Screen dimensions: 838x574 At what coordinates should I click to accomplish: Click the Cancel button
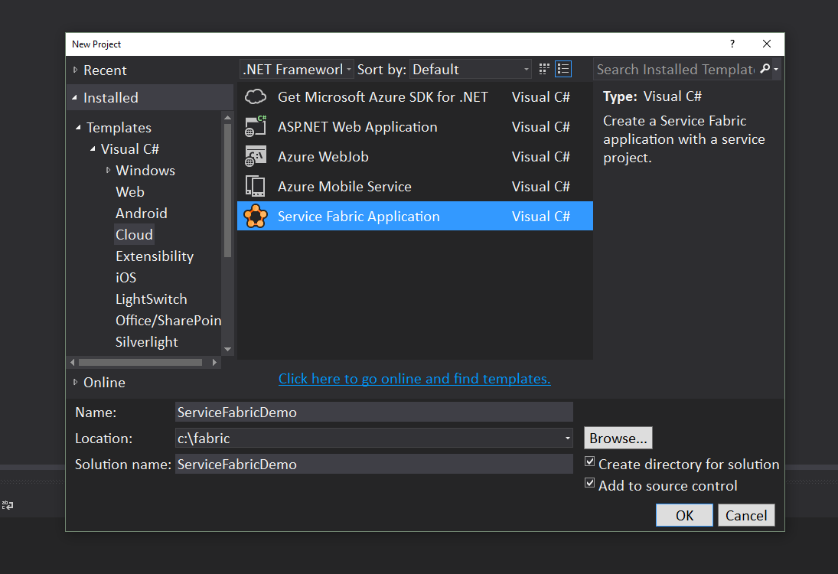(x=746, y=515)
